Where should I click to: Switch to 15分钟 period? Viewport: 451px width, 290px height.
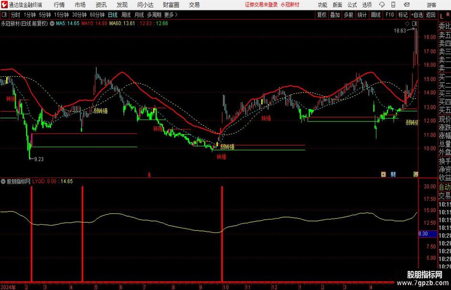tap(62, 15)
